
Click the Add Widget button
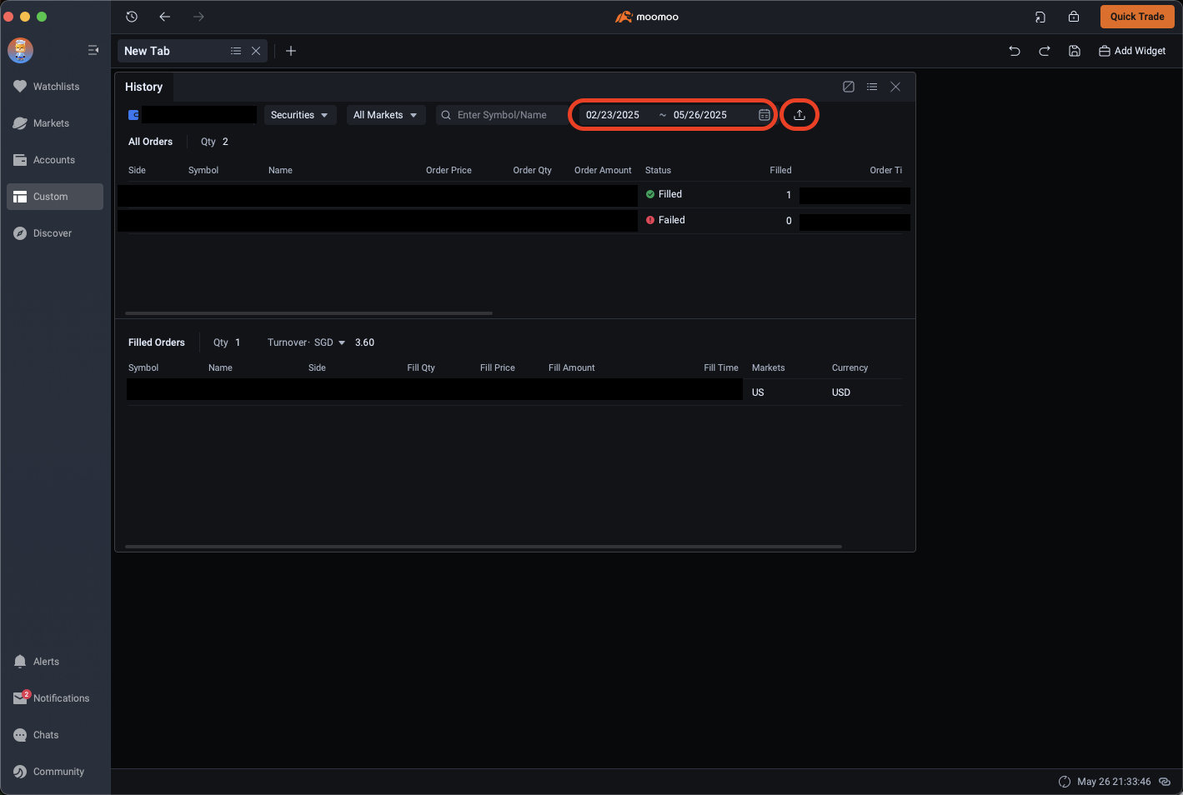click(1132, 51)
